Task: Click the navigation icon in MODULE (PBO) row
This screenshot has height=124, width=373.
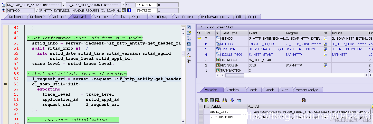Action: [325, 55]
